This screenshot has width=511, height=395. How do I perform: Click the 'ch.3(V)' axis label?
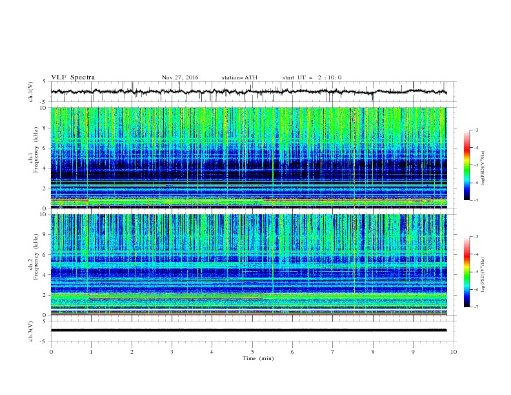[31, 331]
